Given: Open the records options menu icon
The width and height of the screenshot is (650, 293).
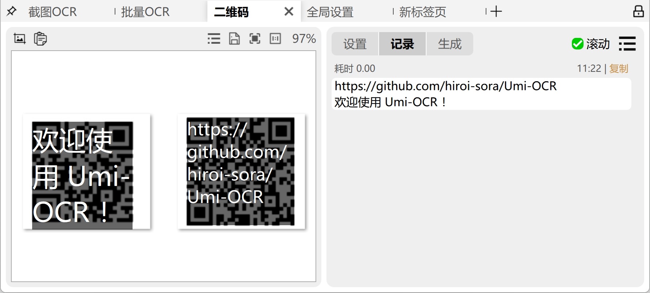Looking at the screenshot, I should pyautogui.click(x=627, y=44).
